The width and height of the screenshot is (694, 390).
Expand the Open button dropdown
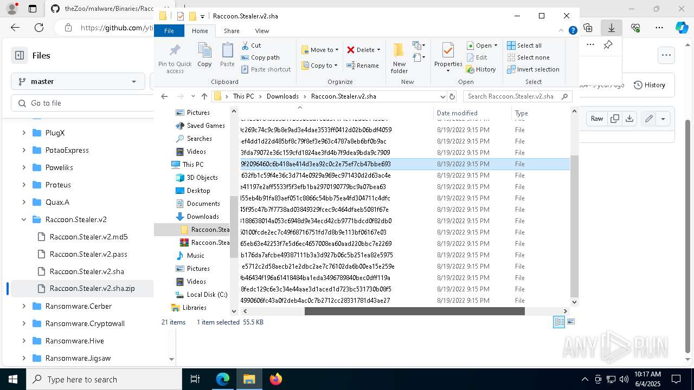pos(496,45)
